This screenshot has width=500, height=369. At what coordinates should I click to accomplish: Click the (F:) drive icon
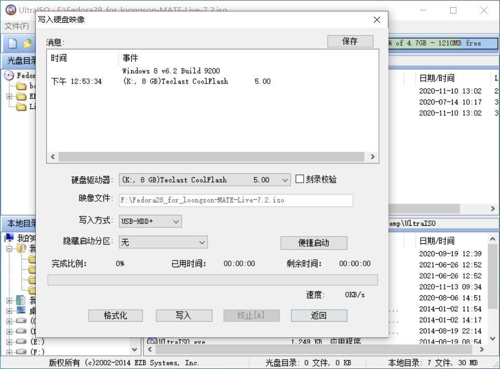pos(21,351)
